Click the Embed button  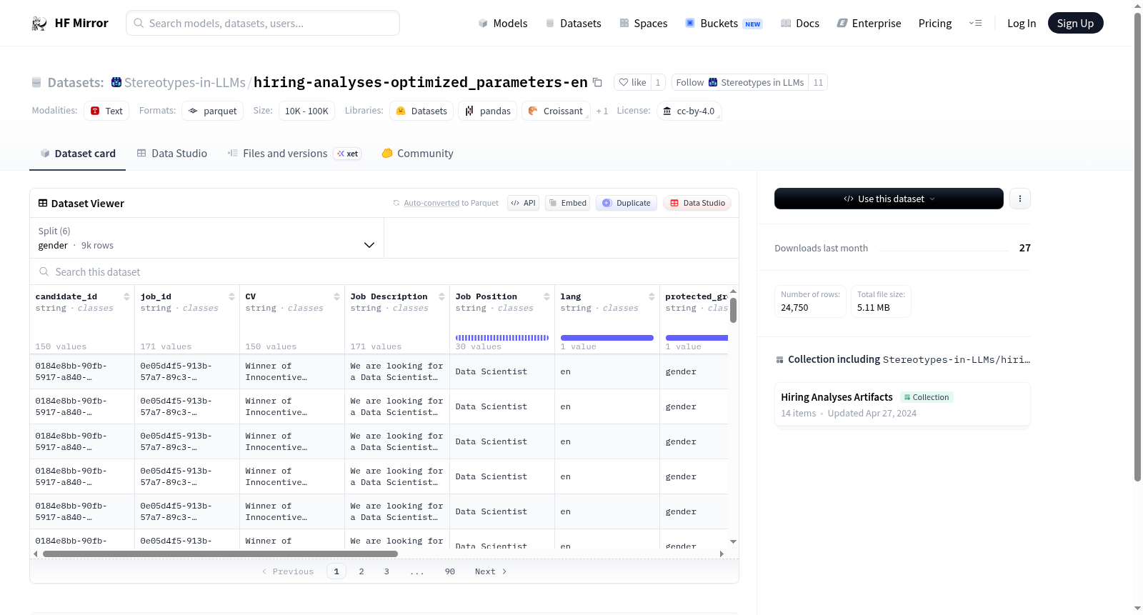click(x=568, y=203)
